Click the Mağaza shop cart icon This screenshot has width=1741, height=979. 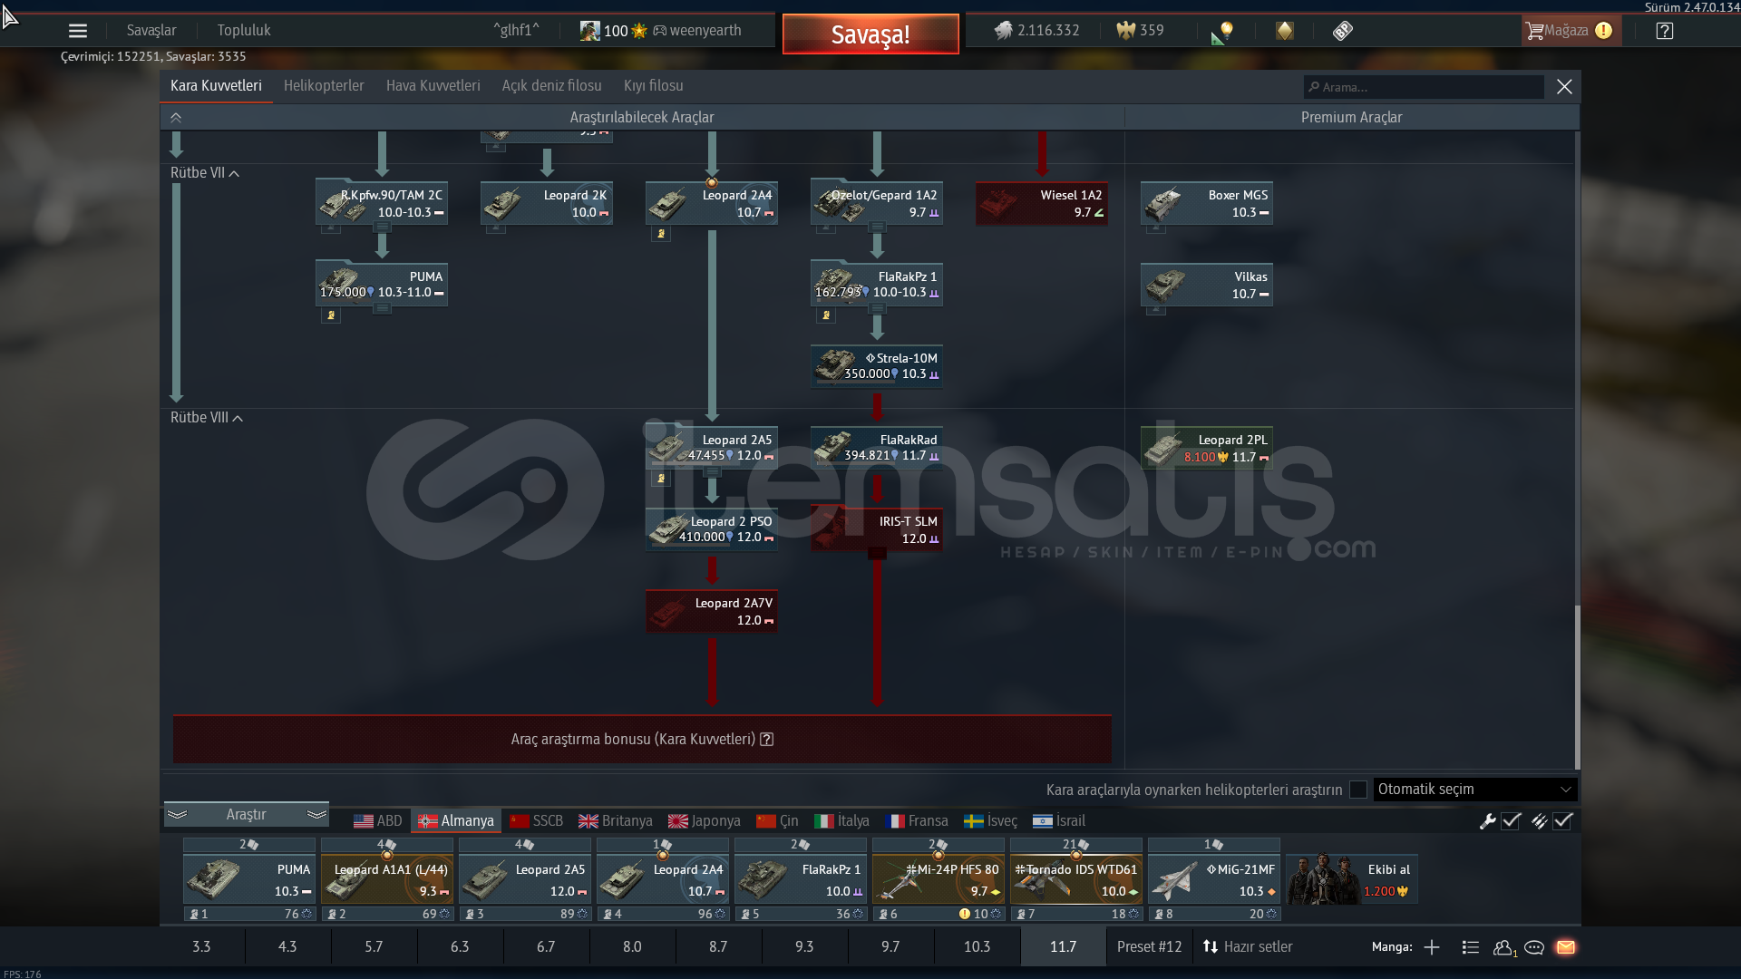tap(1534, 31)
